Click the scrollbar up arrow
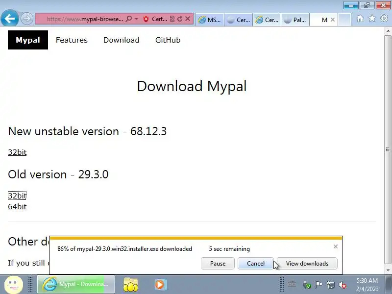The width and height of the screenshot is (392, 294). [388, 31]
